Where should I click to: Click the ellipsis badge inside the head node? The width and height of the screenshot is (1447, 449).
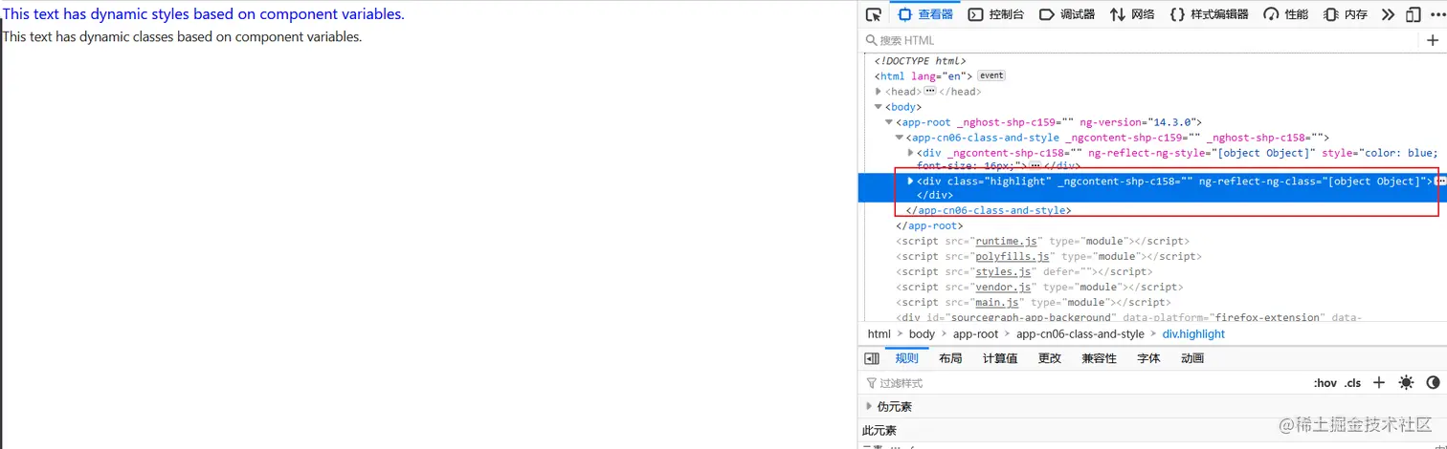(929, 91)
